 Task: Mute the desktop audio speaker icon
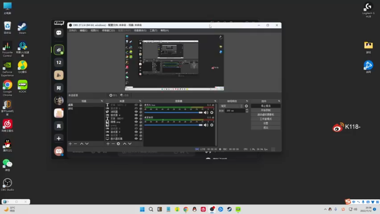[206, 125]
